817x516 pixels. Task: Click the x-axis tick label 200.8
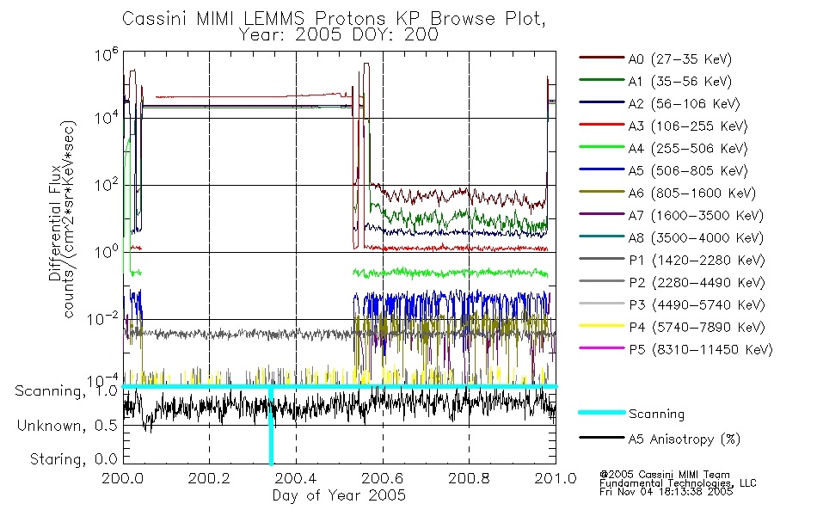coord(469,478)
